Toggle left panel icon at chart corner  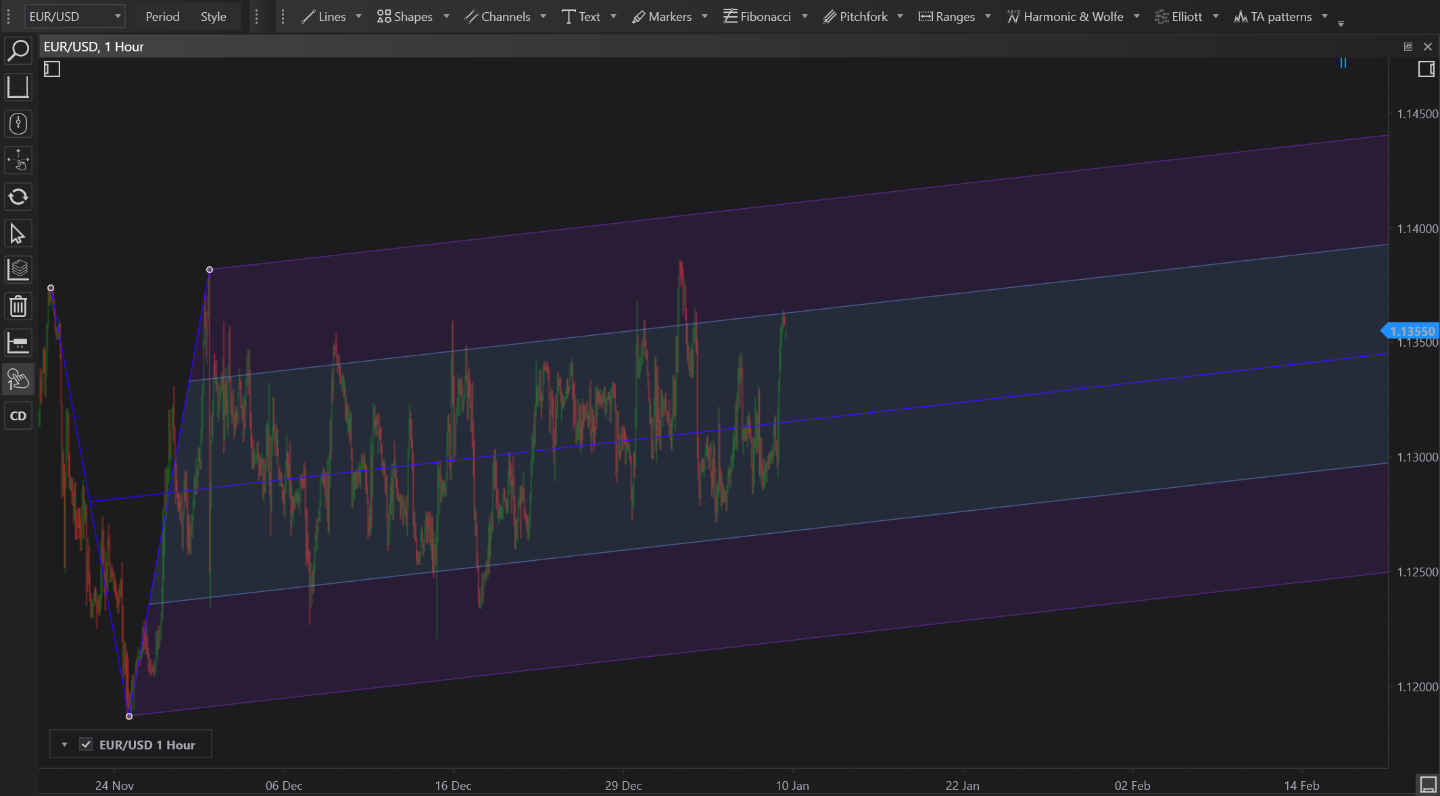(52, 69)
